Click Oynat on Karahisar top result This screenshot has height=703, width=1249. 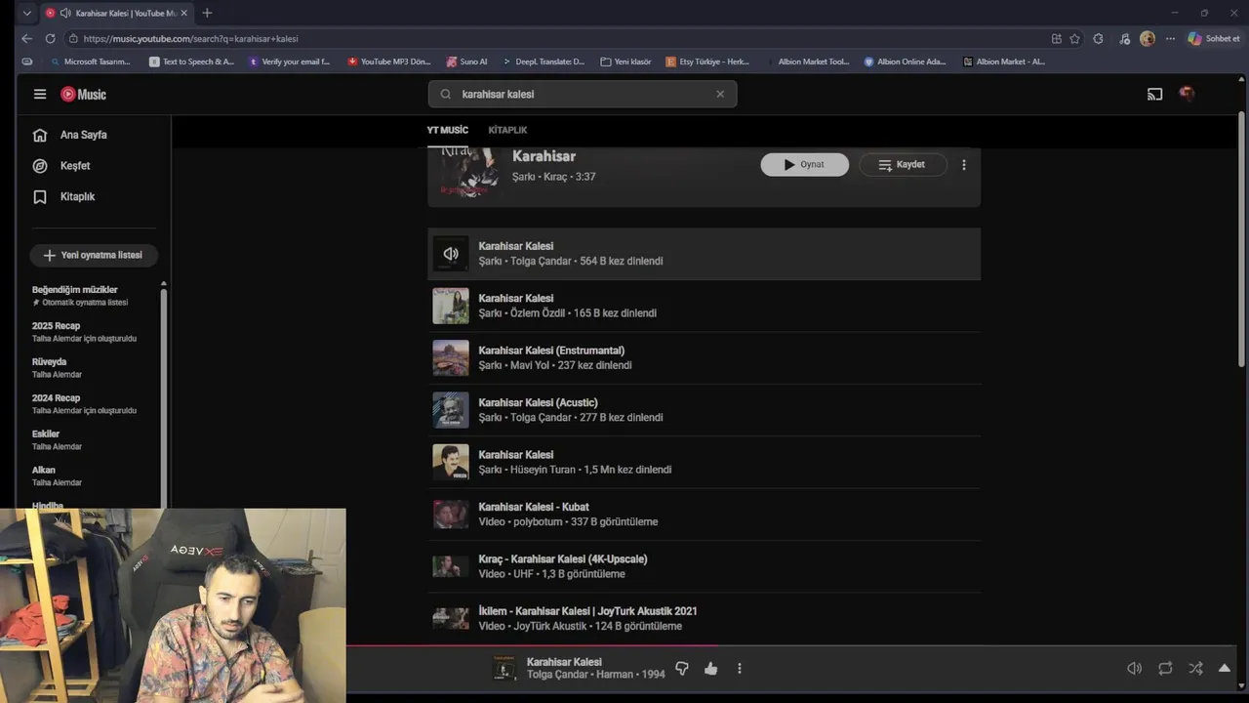tap(805, 164)
